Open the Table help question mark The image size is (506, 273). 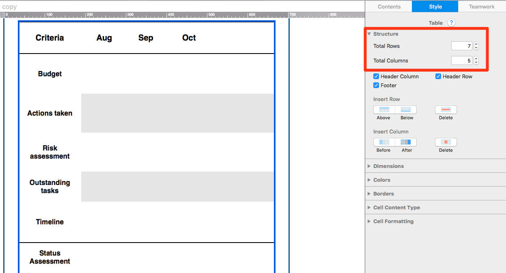point(451,23)
